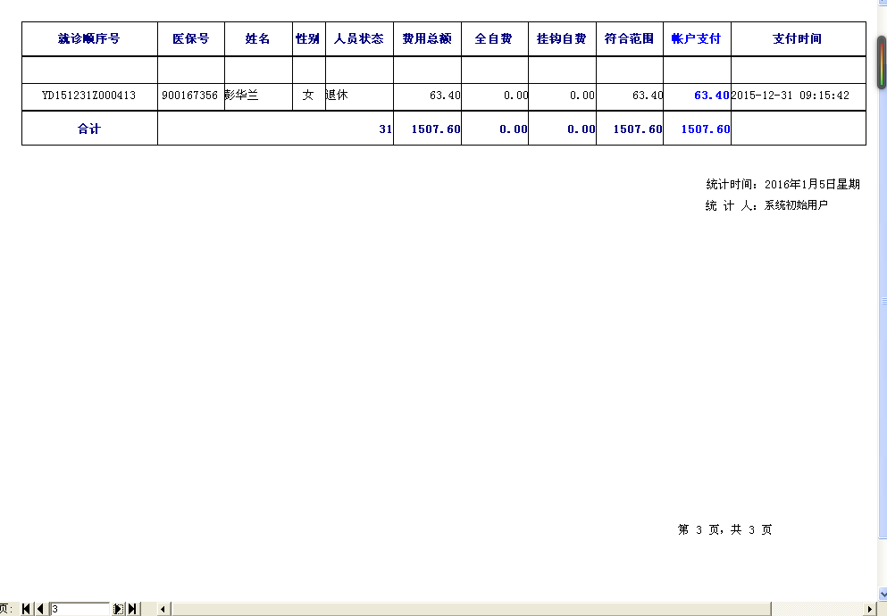The width and height of the screenshot is (887, 616).
Task: Click the total 0.00 under 全自费
Action: tap(514, 129)
